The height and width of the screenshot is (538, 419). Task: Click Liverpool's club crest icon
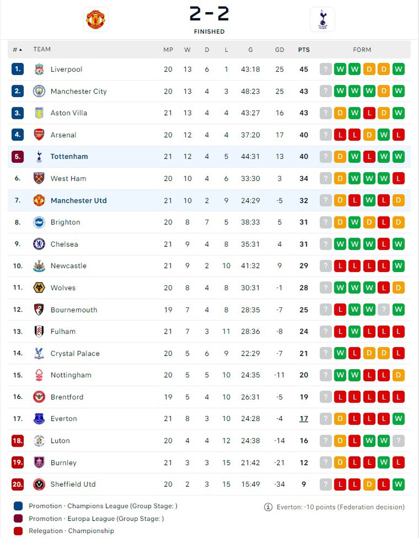39,69
